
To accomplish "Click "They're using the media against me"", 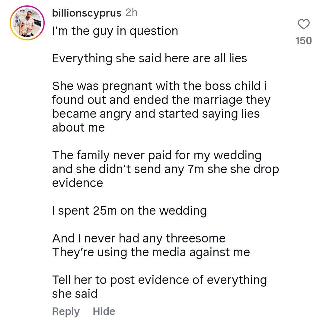I will coord(151,252).
